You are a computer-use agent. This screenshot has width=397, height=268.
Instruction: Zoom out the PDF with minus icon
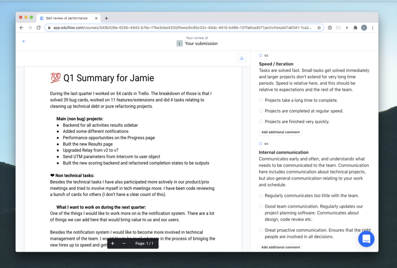click(x=124, y=244)
